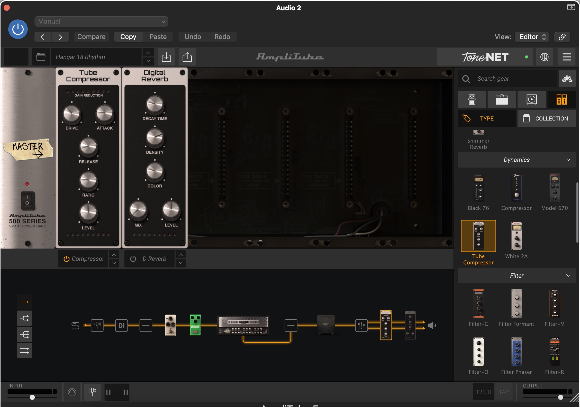This screenshot has width=580, height=407.
Task: Go to previous preset arrow
Action: tap(43, 37)
